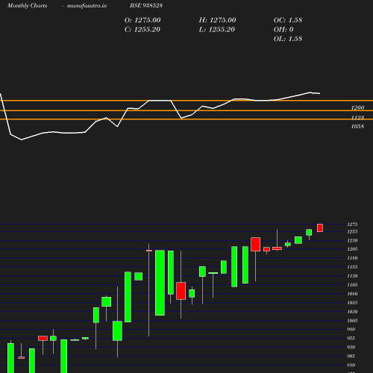373x373 pixels.
Task: Click the "1155" price axis label
Action: coord(352,267)
